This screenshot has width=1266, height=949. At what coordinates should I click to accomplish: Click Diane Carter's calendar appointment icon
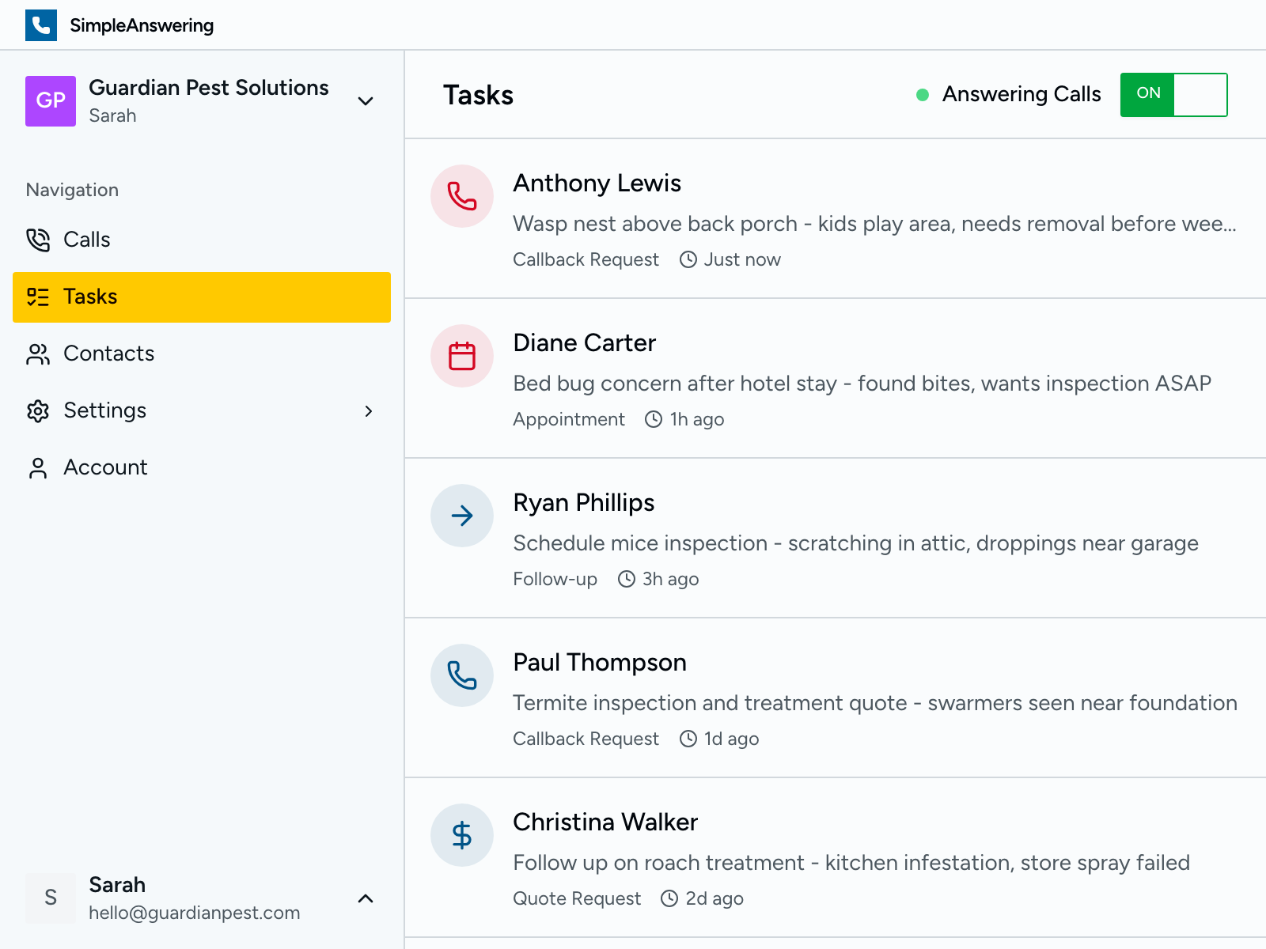click(462, 356)
